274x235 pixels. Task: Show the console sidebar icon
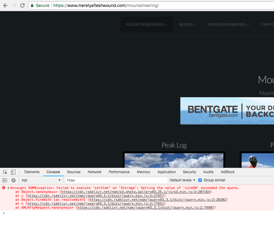[5, 180]
